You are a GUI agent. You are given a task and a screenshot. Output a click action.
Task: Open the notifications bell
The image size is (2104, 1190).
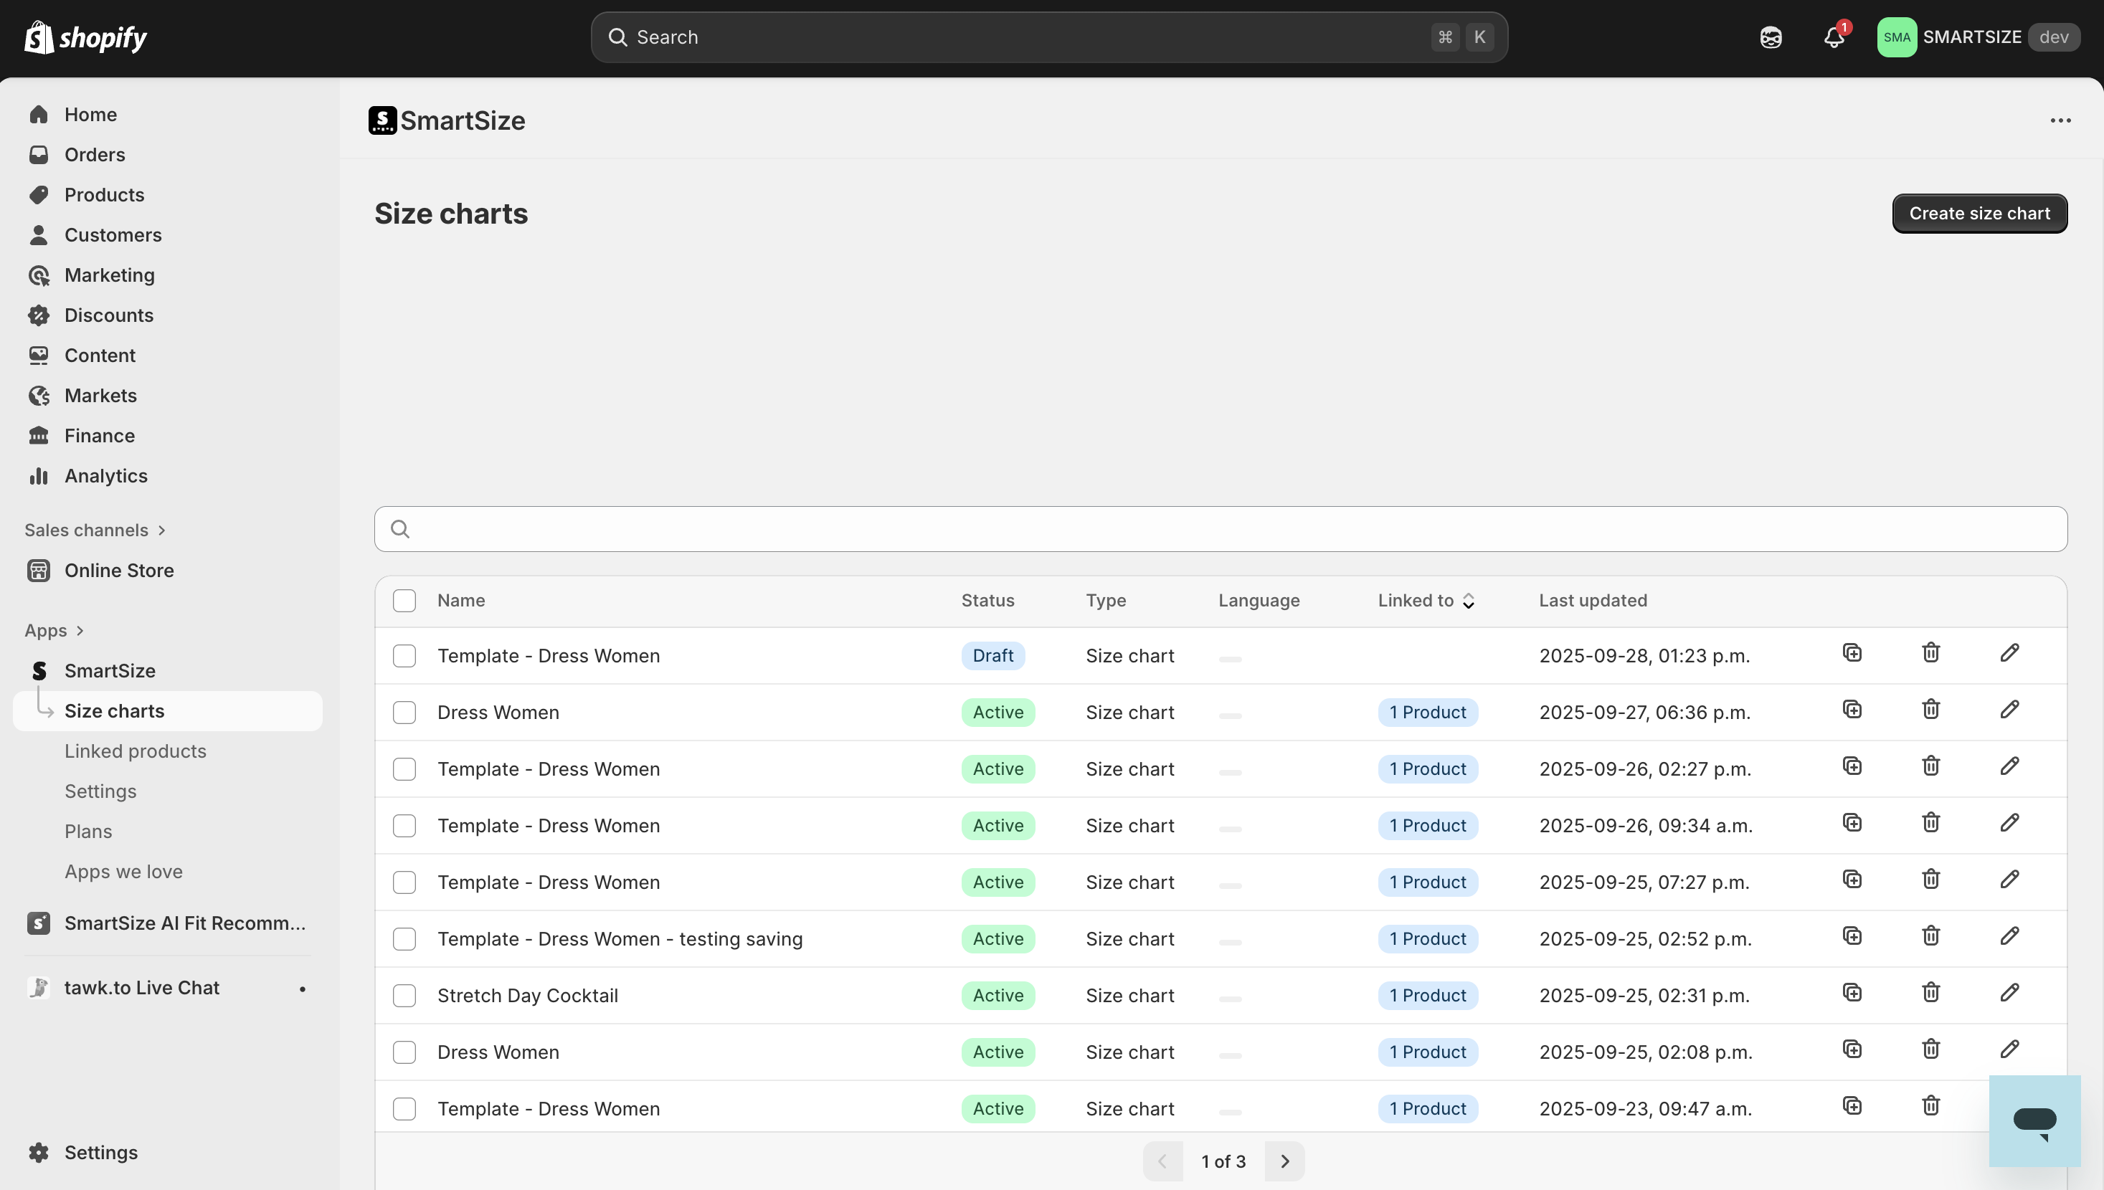coord(1834,37)
